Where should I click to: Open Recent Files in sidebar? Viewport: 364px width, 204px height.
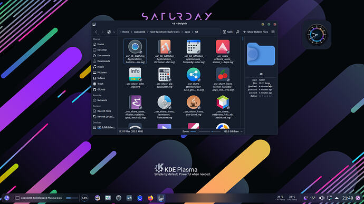point(104,111)
